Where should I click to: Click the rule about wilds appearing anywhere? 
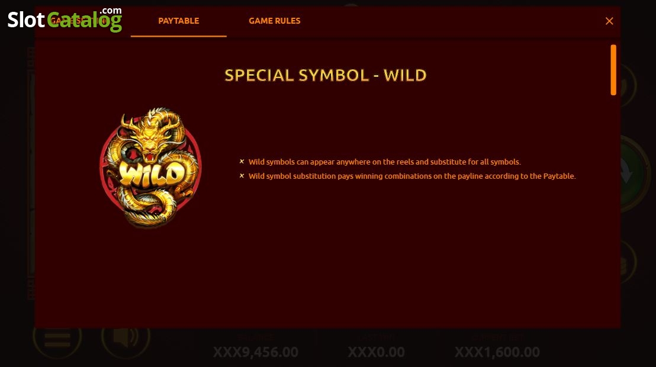point(384,162)
